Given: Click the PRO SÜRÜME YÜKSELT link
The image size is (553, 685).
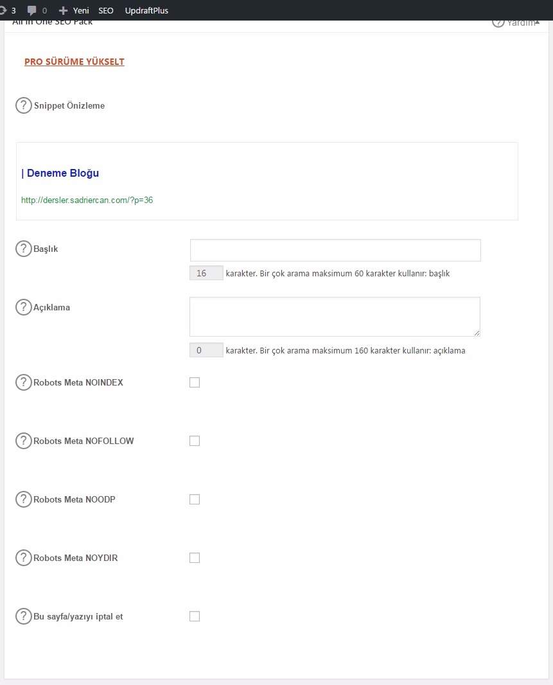Looking at the screenshot, I should [75, 62].
